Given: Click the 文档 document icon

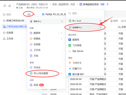Looking at the screenshot, I should coord(31,56).
